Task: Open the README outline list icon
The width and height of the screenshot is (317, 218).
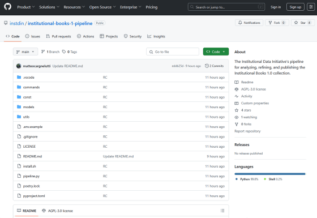Action: [x=222, y=211]
